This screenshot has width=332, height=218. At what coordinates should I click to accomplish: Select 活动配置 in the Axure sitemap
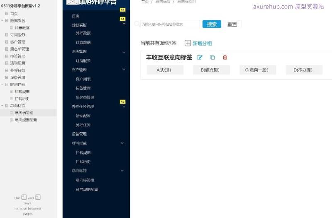[x=17, y=63]
